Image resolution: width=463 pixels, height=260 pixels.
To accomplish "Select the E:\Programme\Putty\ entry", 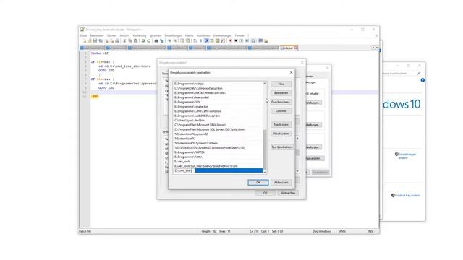I will click(x=218, y=157).
